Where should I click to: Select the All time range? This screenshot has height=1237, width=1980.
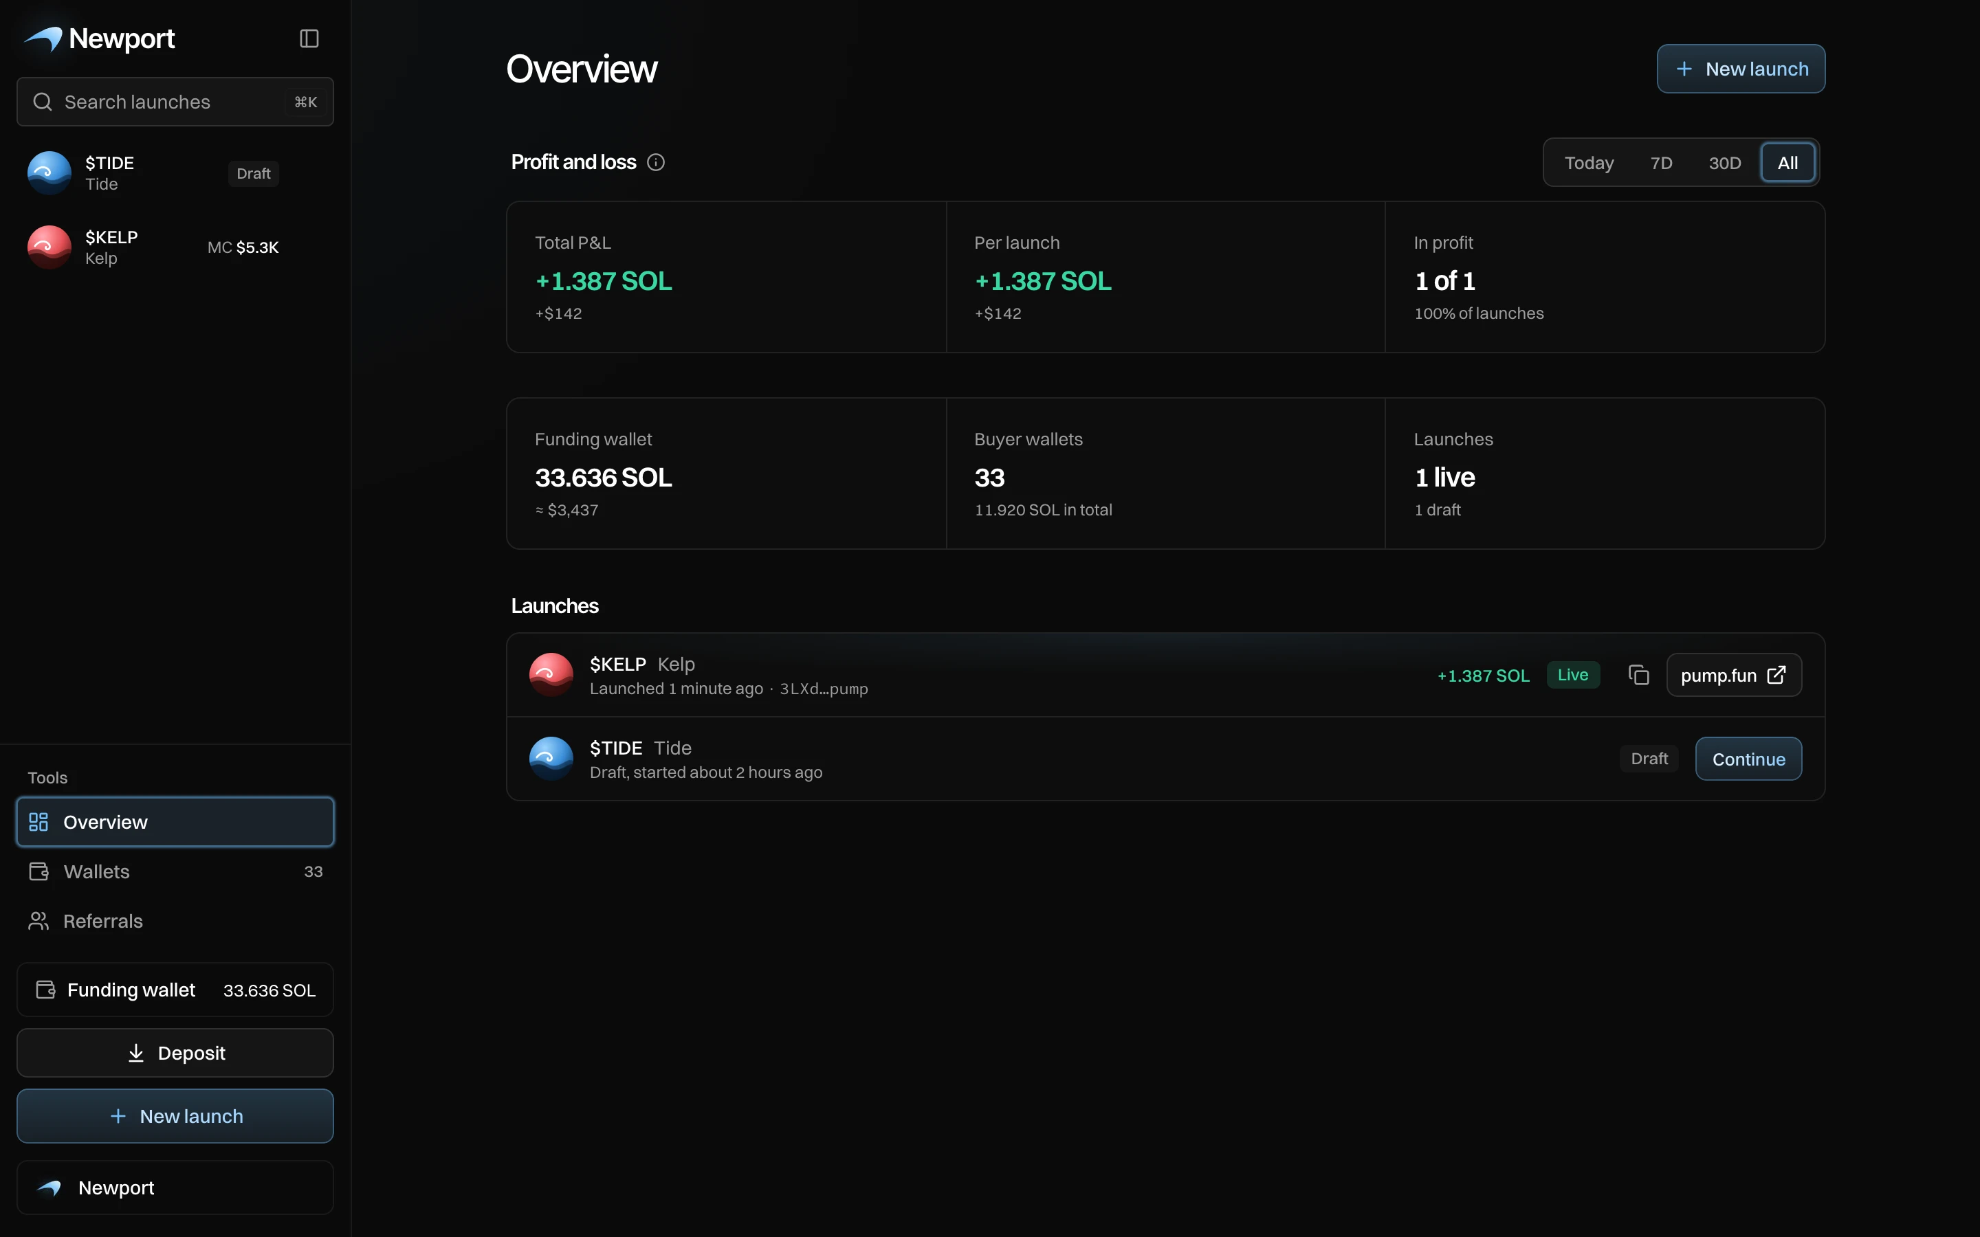[1787, 163]
